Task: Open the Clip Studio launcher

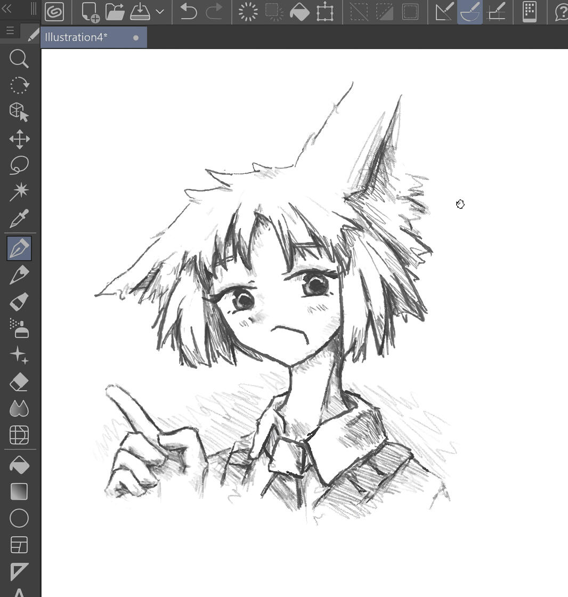Action: [x=54, y=12]
